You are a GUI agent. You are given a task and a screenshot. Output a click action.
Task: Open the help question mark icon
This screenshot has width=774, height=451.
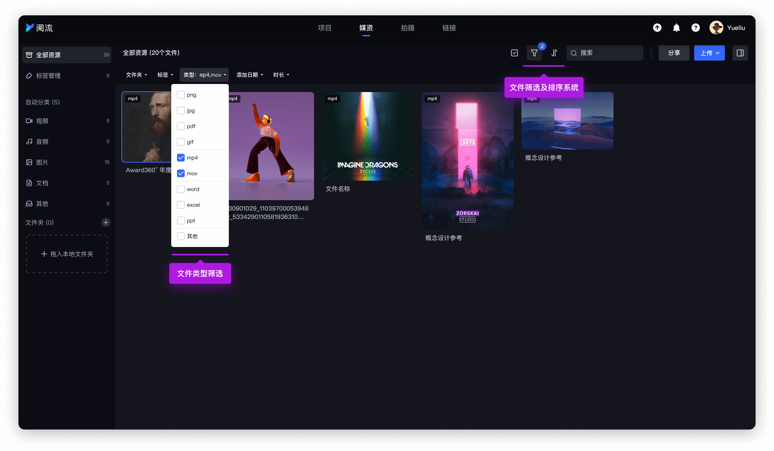[x=696, y=28]
